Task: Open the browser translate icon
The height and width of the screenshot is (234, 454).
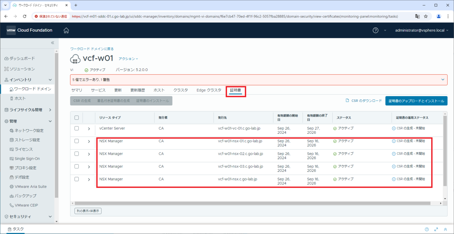Action: click(417, 17)
